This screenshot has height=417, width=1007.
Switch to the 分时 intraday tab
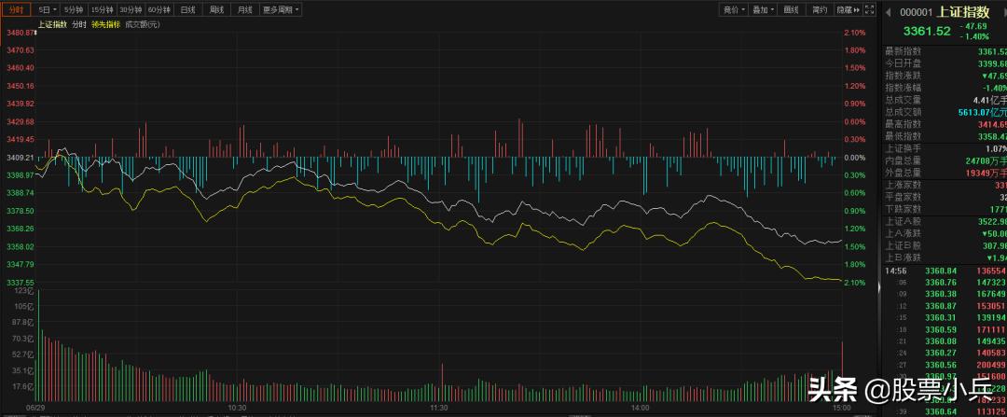(16, 9)
